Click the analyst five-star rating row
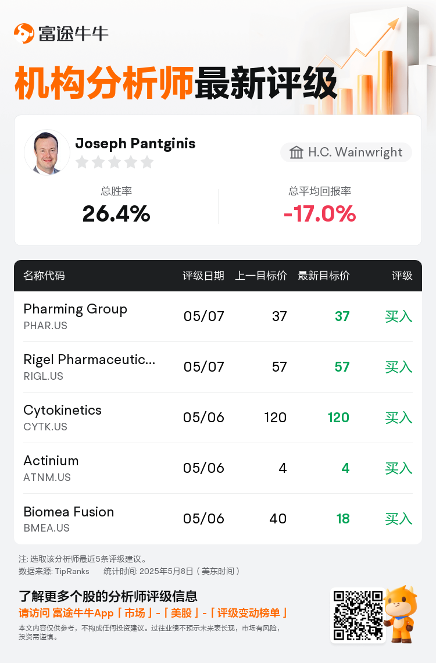The height and width of the screenshot is (663, 436). click(115, 162)
